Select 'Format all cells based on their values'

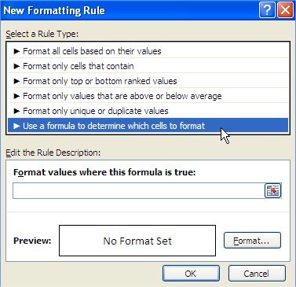pos(148,51)
